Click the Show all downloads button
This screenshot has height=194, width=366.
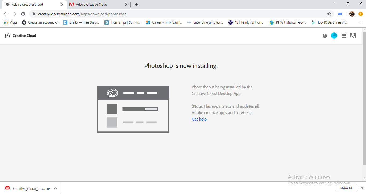pos(346,188)
